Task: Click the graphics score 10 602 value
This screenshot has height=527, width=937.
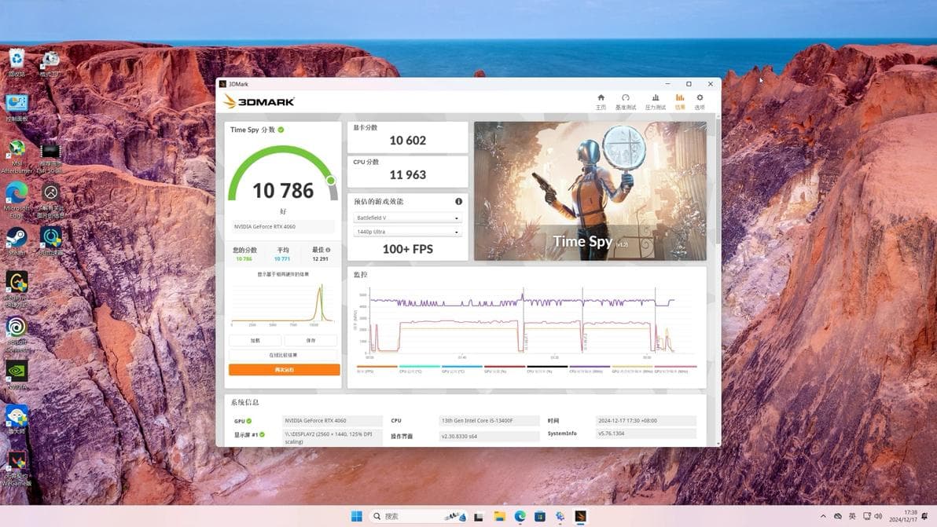Action: (x=407, y=141)
